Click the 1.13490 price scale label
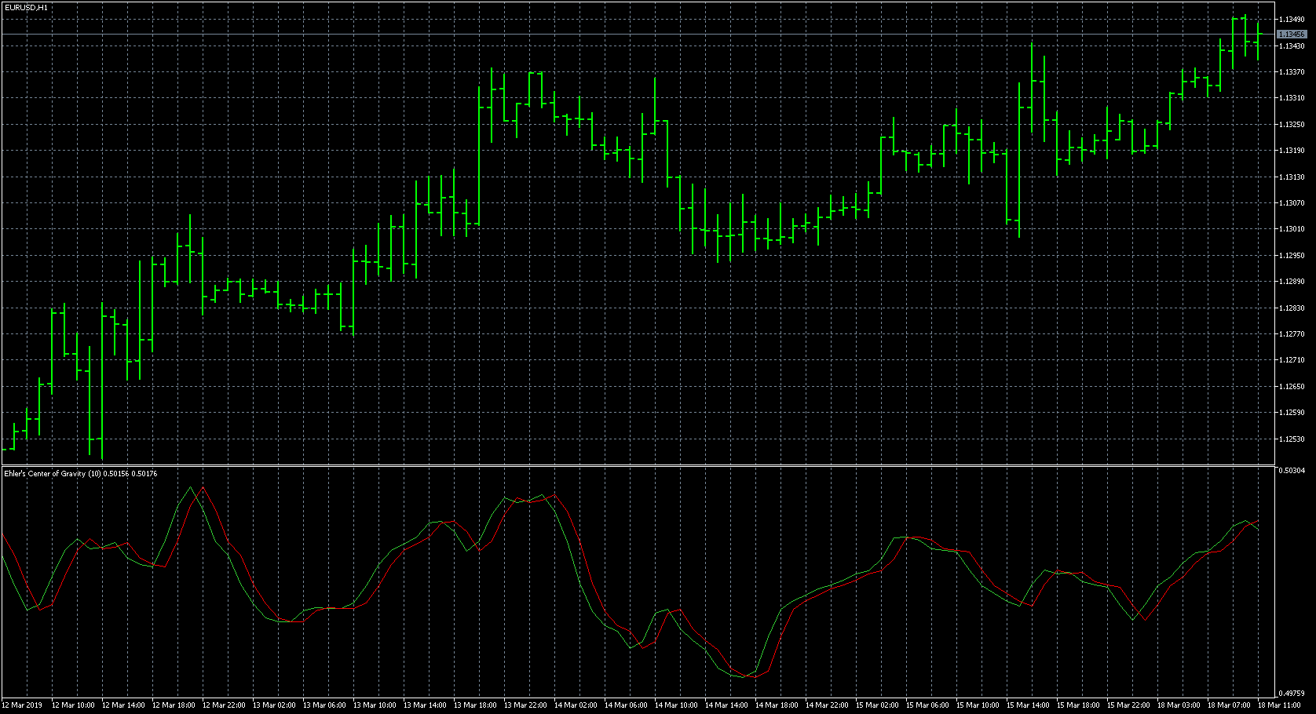 coord(1291,20)
